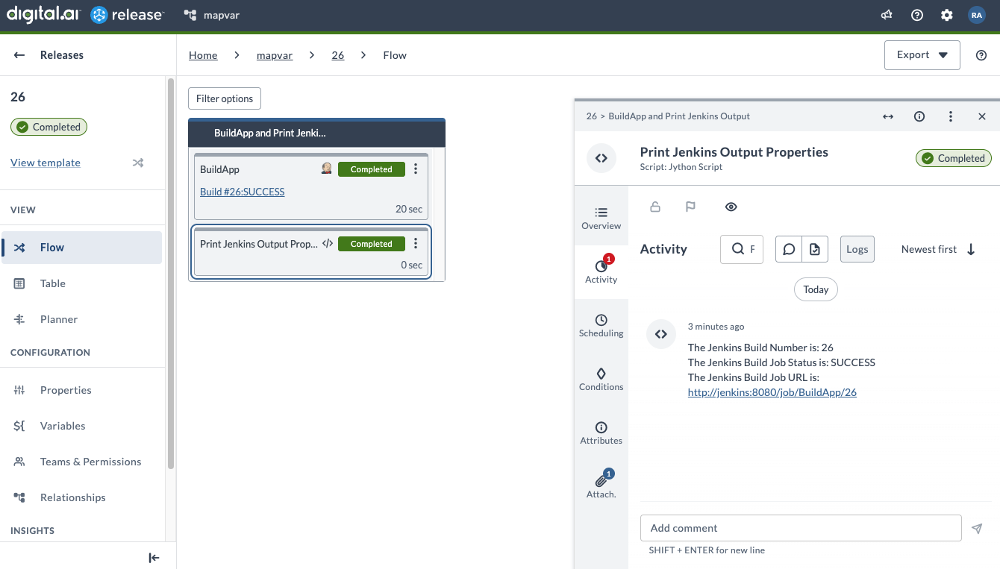Click the task panel breadcrumb 26

pos(592,116)
